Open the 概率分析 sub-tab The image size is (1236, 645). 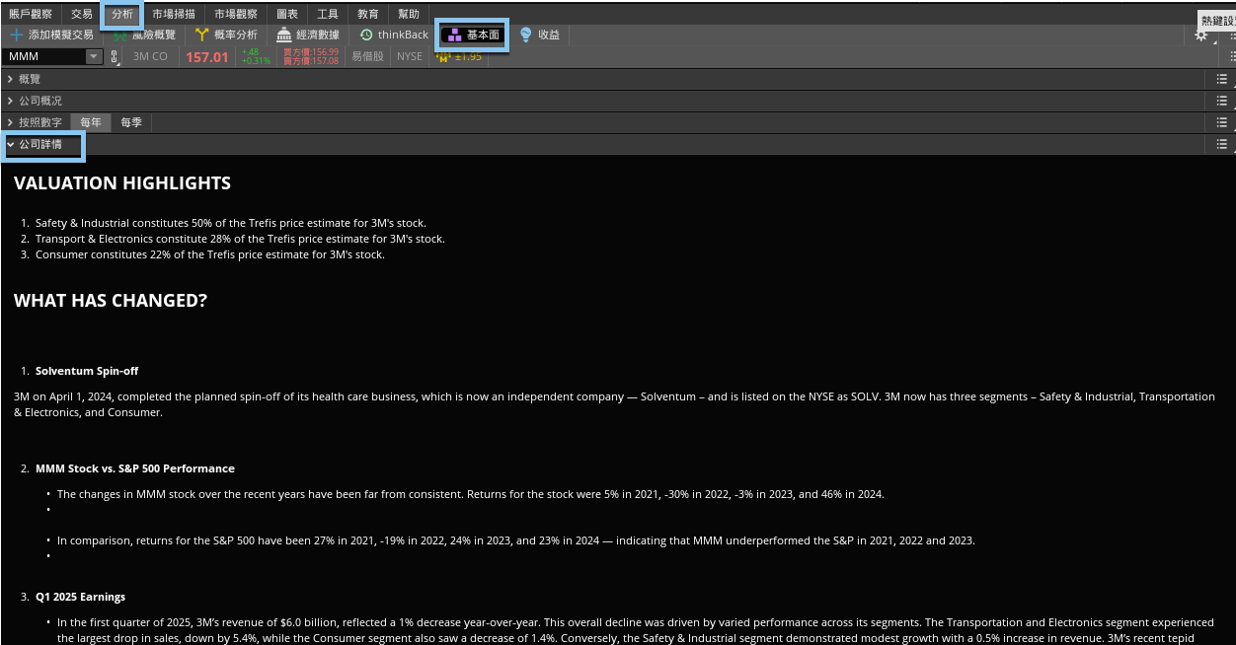click(x=227, y=35)
